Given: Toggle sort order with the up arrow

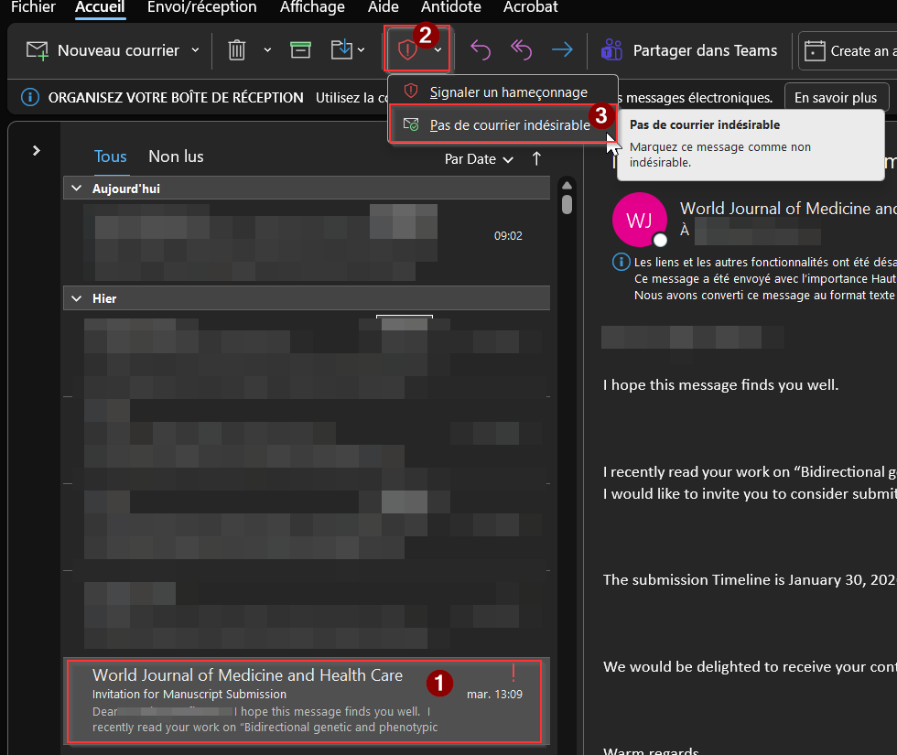Looking at the screenshot, I should click(x=536, y=158).
